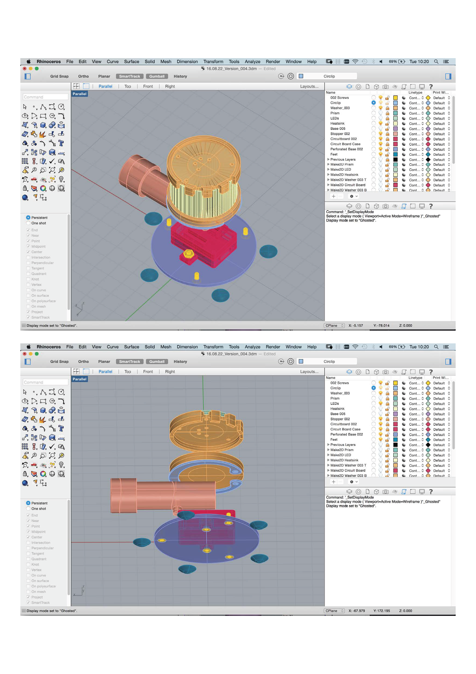Screen dimensions: 476x674
Task: Expand Make2D Heatsink in lower layer list
Action: (328, 460)
